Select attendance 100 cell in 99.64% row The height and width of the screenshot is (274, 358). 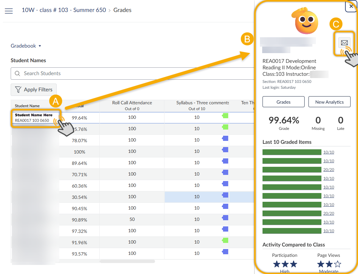click(x=132, y=118)
